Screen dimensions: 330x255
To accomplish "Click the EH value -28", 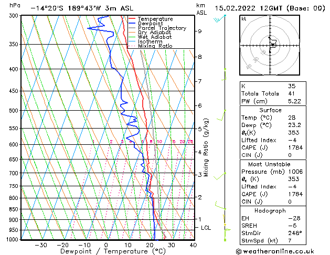I will coord(294,218).
